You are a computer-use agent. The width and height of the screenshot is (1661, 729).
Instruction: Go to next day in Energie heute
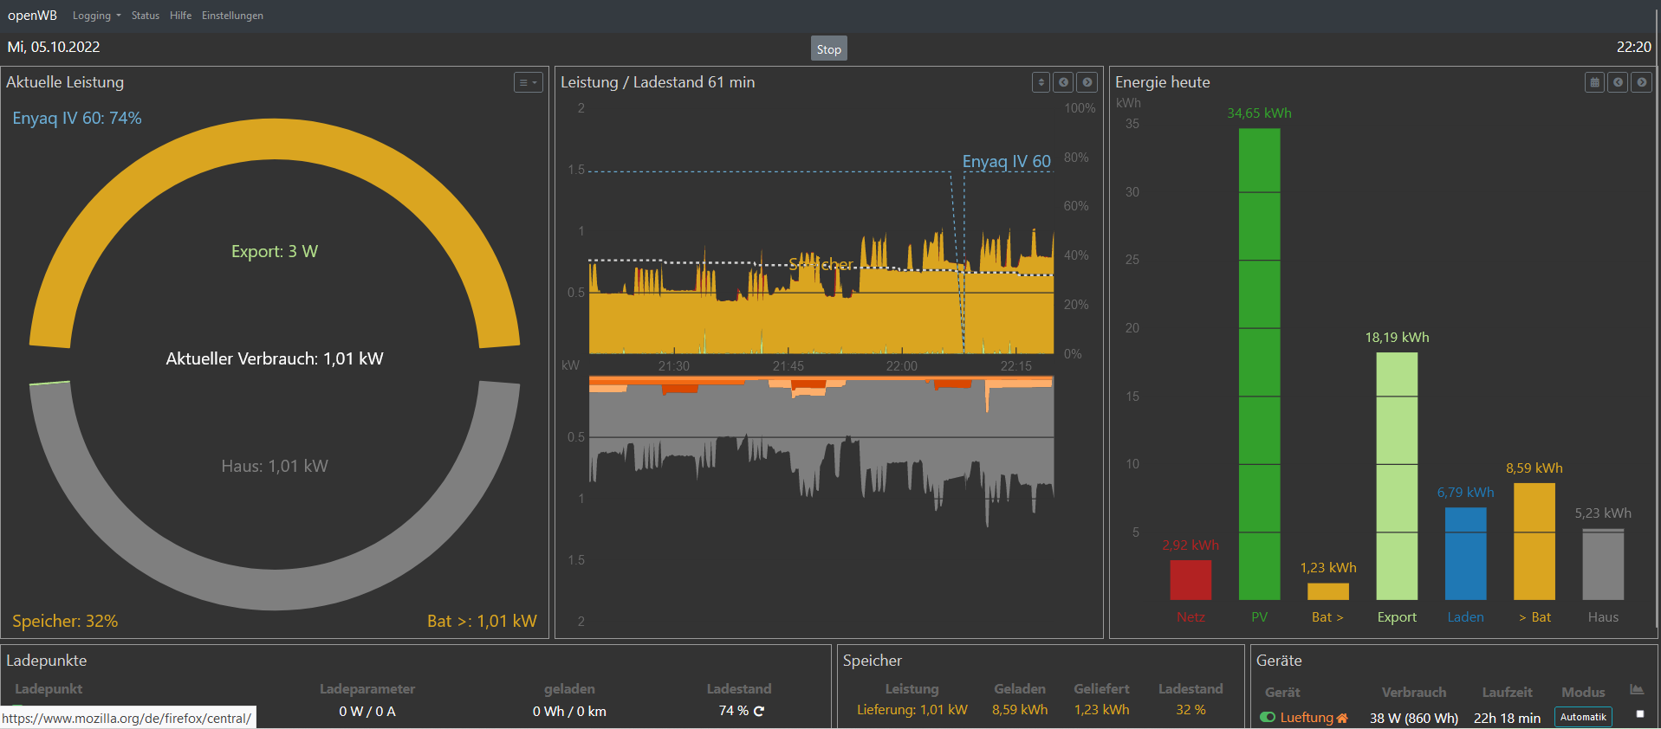coord(1641,82)
